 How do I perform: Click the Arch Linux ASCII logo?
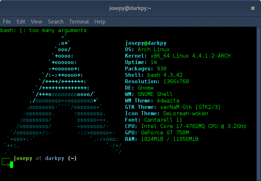click(63, 94)
